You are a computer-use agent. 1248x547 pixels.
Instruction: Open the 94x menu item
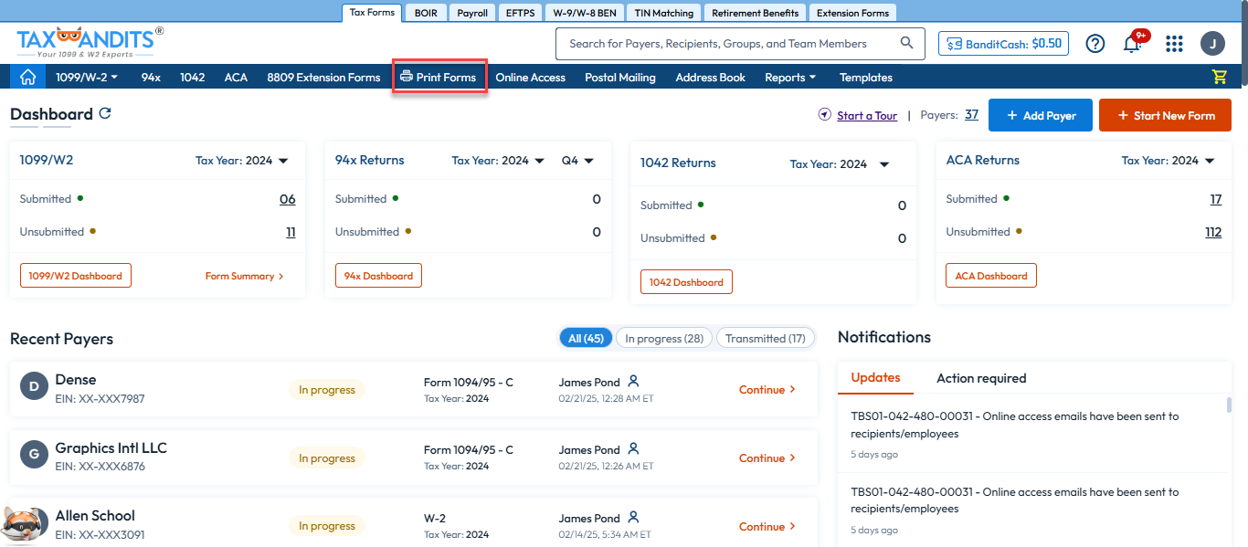151,77
